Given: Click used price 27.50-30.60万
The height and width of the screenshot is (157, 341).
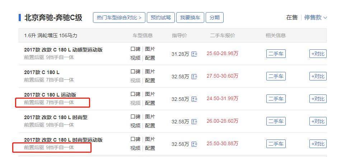Looking at the screenshot, I should click(223, 76).
